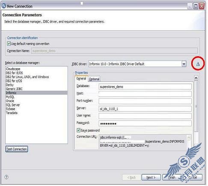Click the Password input field

click(x=145, y=123)
